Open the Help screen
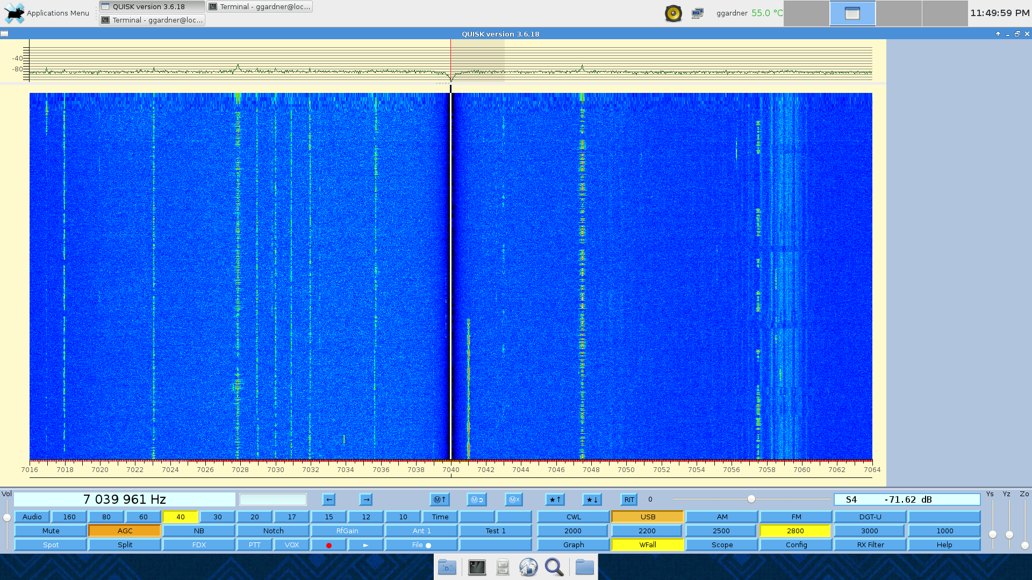Viewport: 1032px width, 580px height. coord(944,545)
